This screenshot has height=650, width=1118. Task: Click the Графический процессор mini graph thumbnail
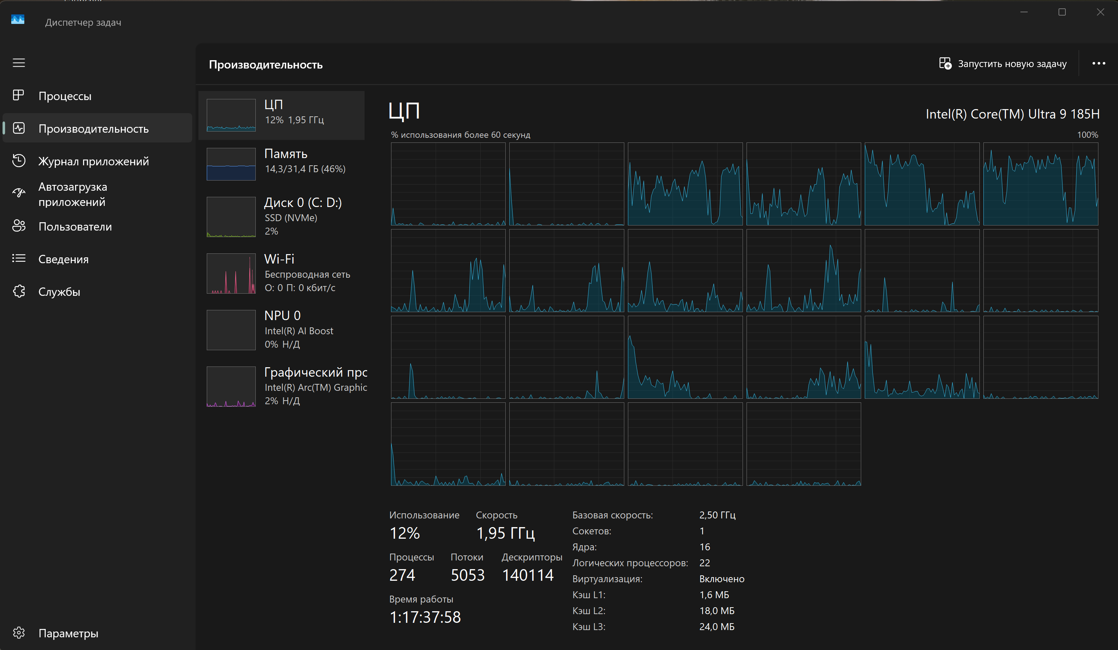[x=231, y=386]
